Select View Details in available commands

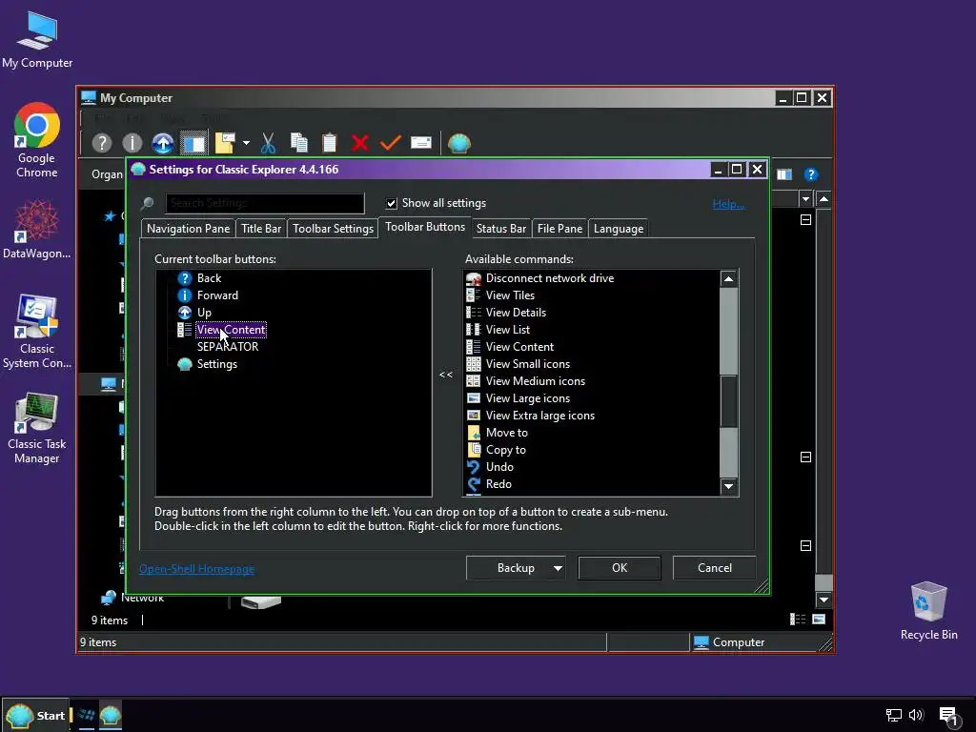click(x=516, y=313)
